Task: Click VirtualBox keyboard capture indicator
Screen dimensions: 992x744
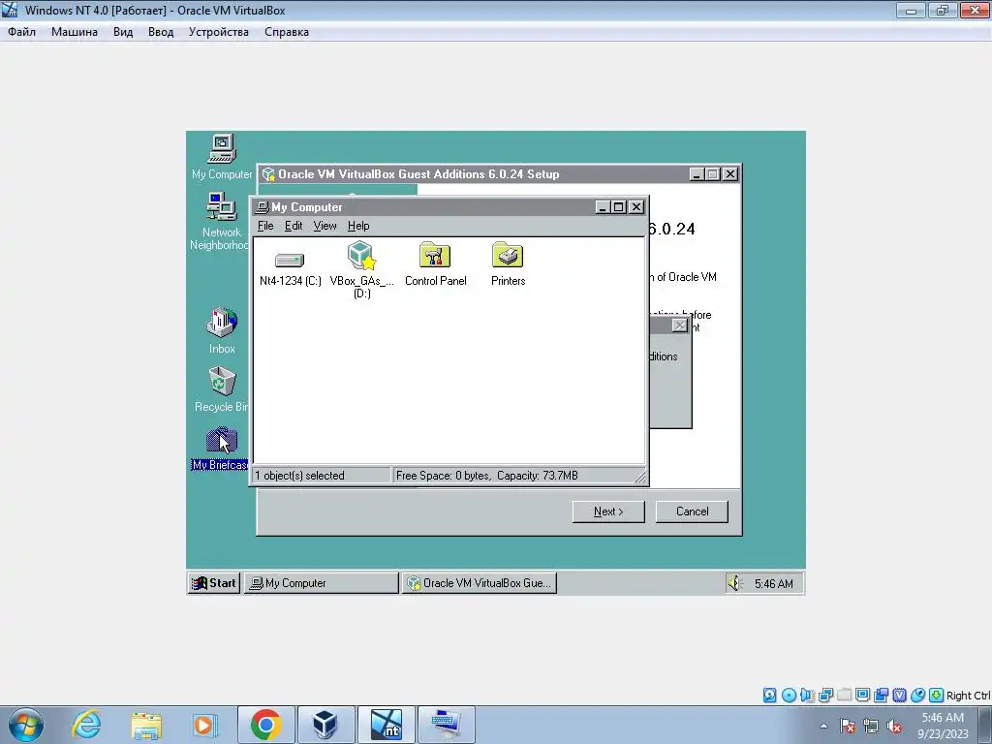Action: click(937, 696)
